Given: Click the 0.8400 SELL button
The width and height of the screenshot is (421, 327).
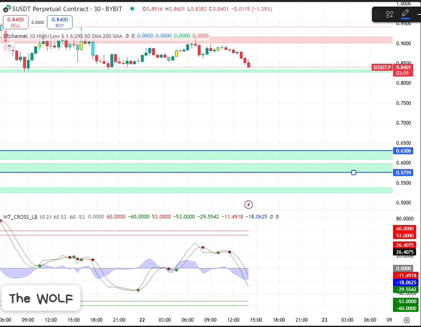Looking at the screenshot, I should point(16,22).
